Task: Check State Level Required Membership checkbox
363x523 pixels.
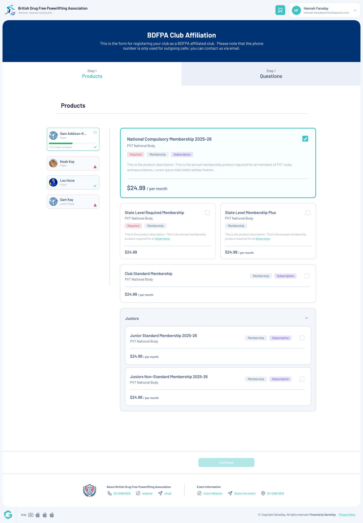Action: click(207, 213)
